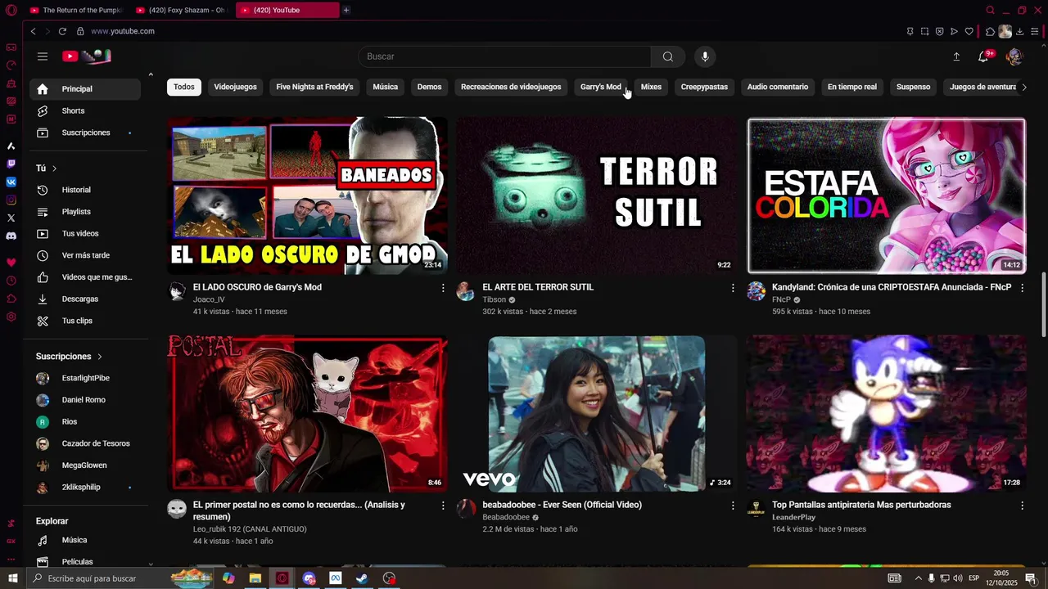Viewport: 1048px width, 589px height.
Task: Click the search magnifier button
Action: click(x=668, y=56)
